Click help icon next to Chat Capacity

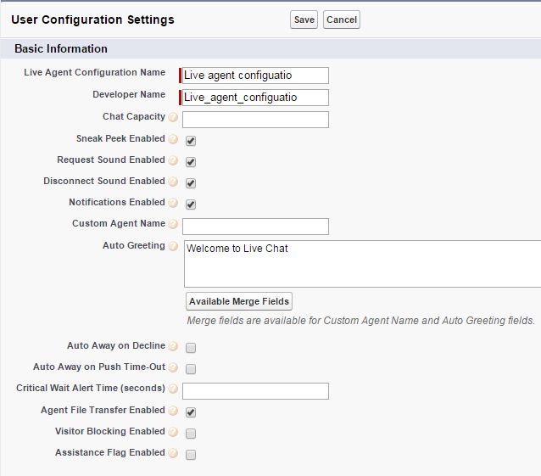click(x=173, y=118)
